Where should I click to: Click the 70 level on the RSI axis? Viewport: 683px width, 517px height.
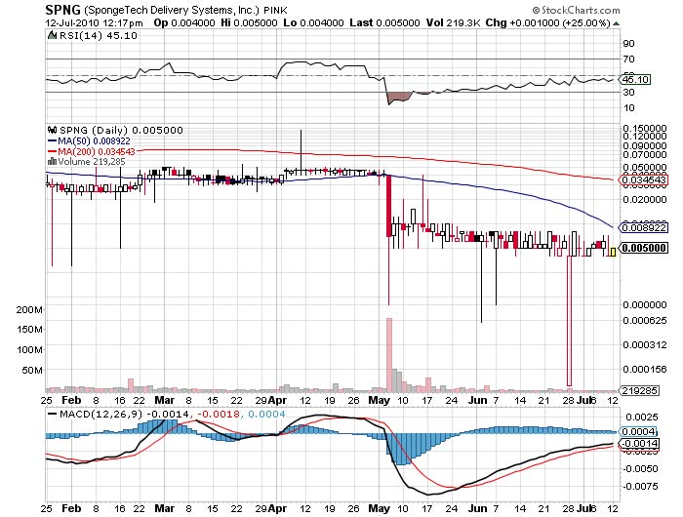click(x=629, y=59)
